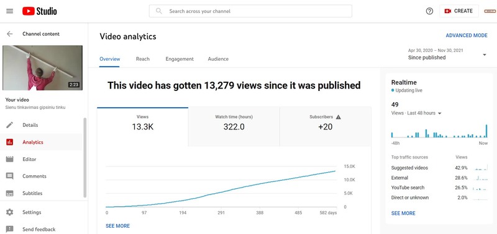Image resolution: width=497 pixels, height=234 pixels.
Task: Click the cumulative views line chart
Action: pos(221,186)
